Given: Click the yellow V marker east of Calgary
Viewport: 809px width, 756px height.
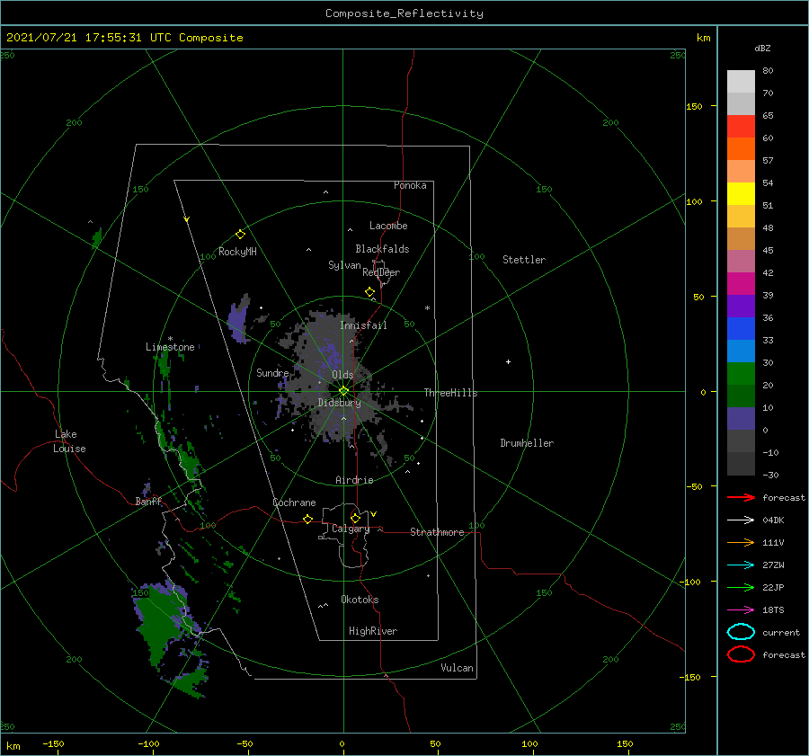Looking at the screenshot, I should coord(374,514).
